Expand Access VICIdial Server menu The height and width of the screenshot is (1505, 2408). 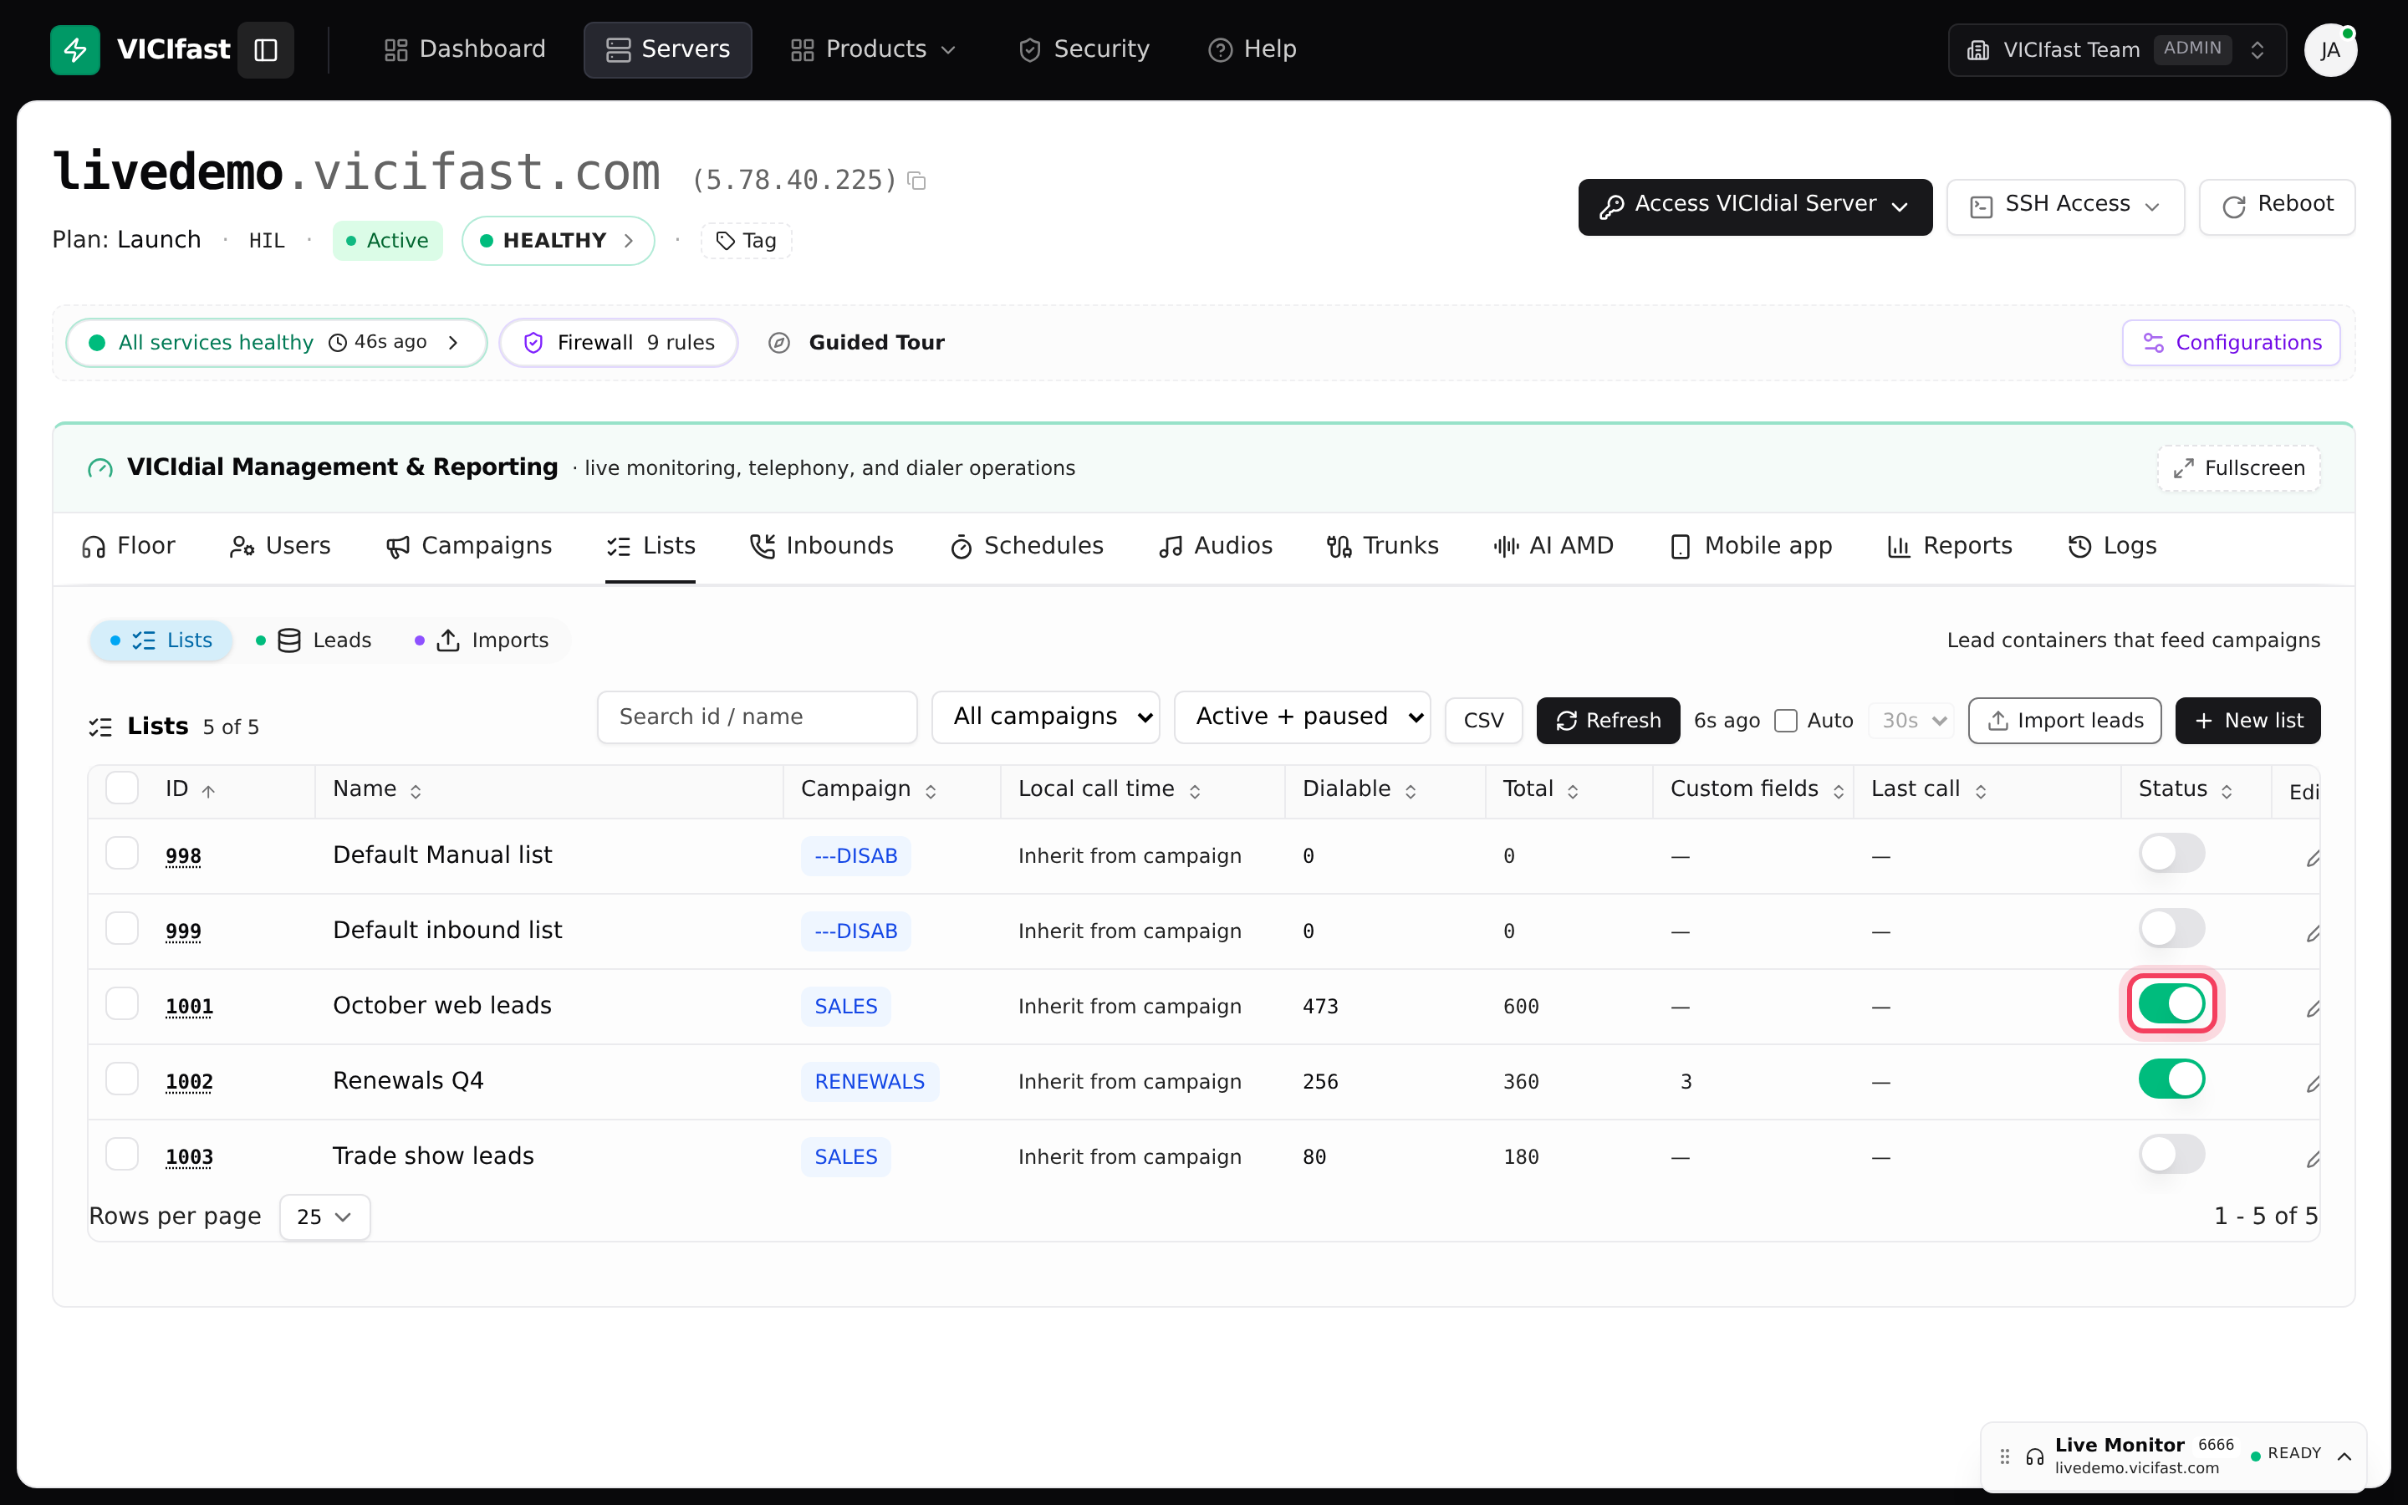coord(1755,206)
